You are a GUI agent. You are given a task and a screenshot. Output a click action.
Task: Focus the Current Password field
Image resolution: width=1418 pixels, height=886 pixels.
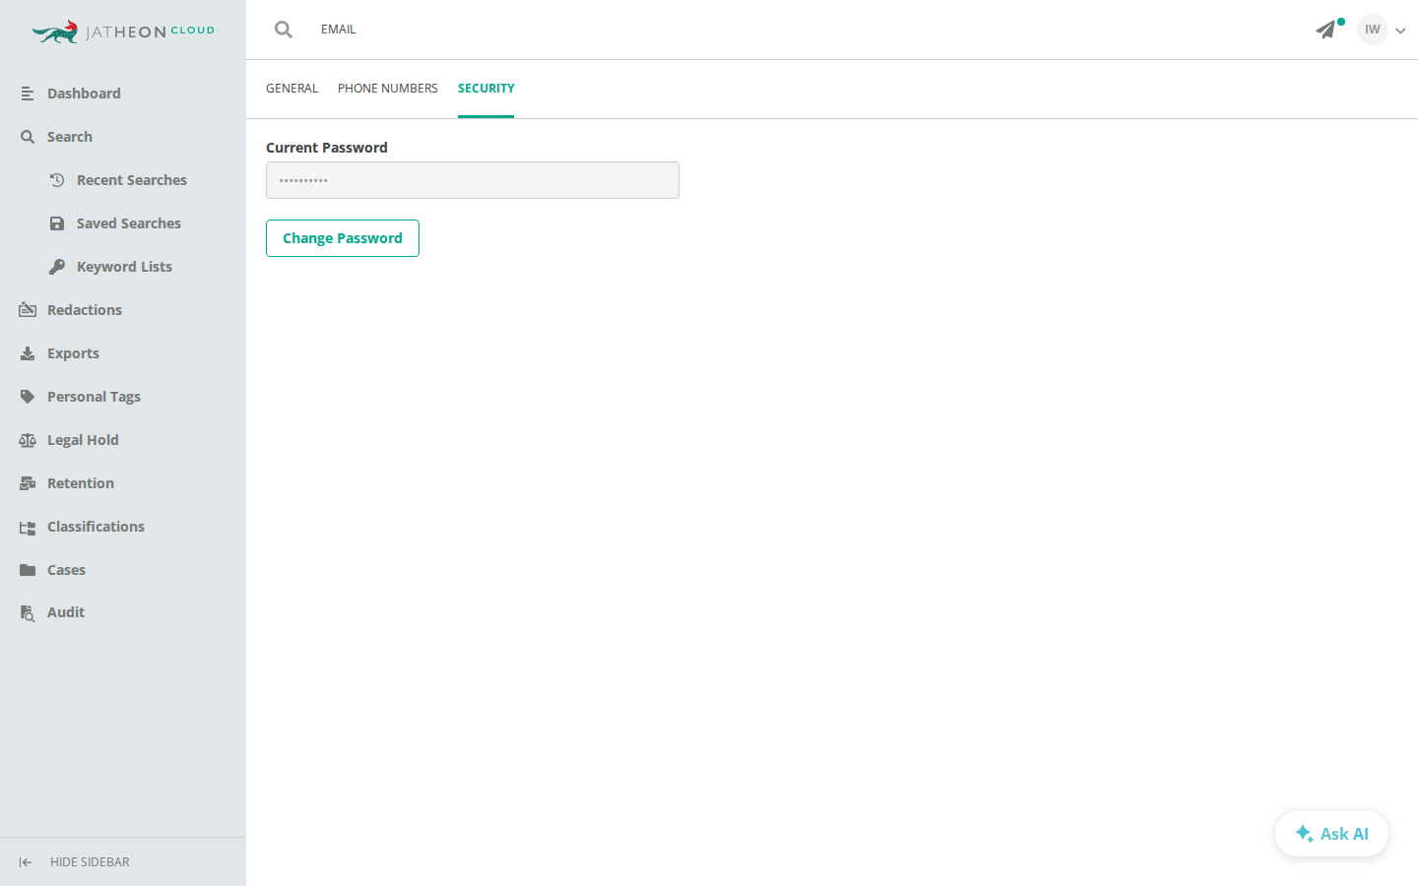pyautogui.click(x=473, y=180)
